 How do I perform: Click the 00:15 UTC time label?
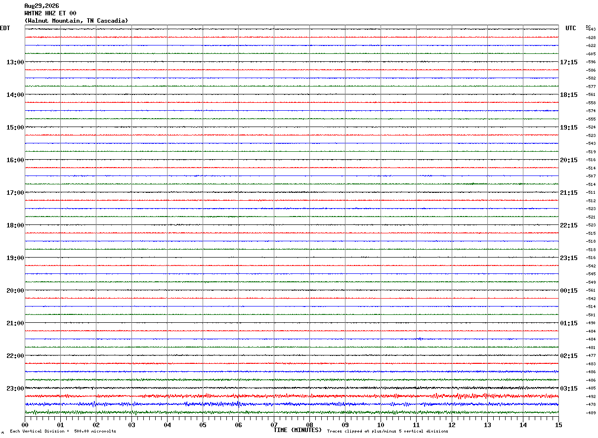[568, 291]
